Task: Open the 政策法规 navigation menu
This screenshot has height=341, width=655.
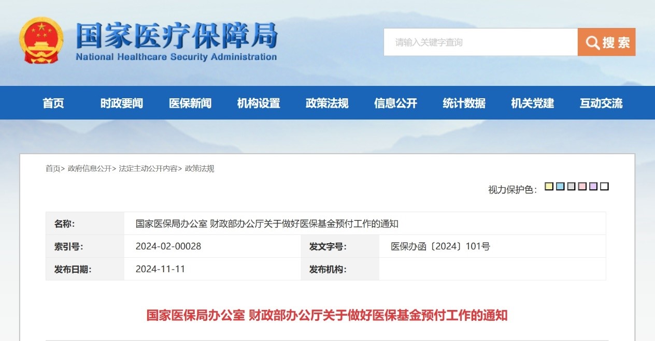Action: [327, 103]
